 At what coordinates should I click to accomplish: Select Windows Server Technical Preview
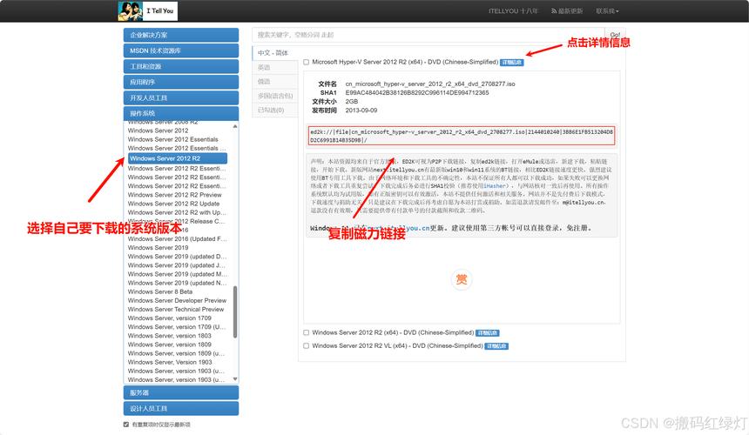pos(176,309)
